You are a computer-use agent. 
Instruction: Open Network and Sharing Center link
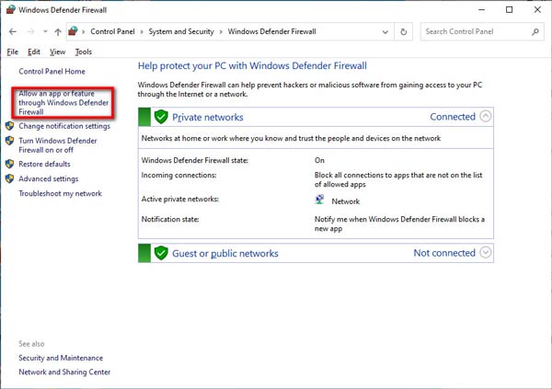tap(64, 372)
